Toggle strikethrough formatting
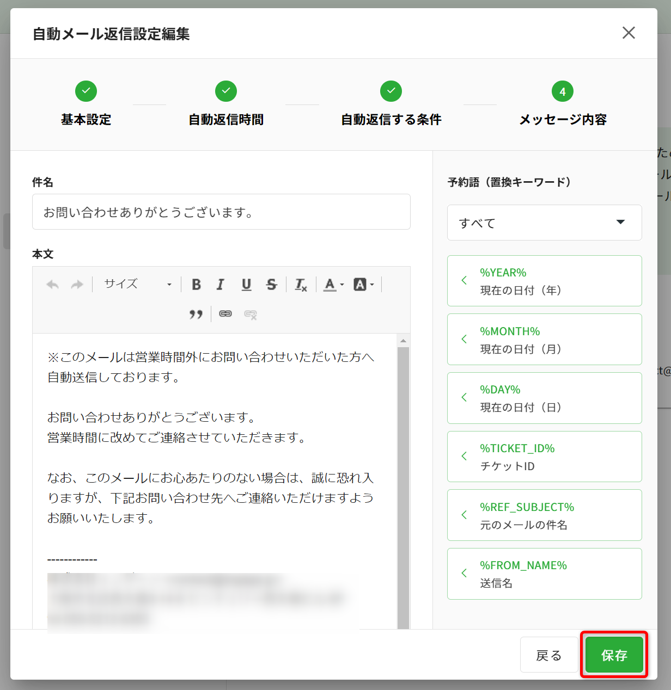The width and height of the screenshot is (671, 690). point(271,285)
